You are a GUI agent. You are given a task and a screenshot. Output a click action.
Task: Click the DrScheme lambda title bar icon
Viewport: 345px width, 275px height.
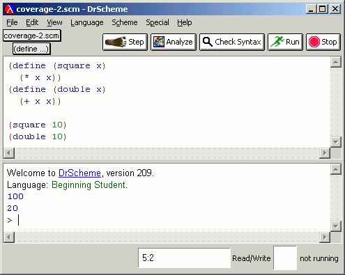coord(10,9)
